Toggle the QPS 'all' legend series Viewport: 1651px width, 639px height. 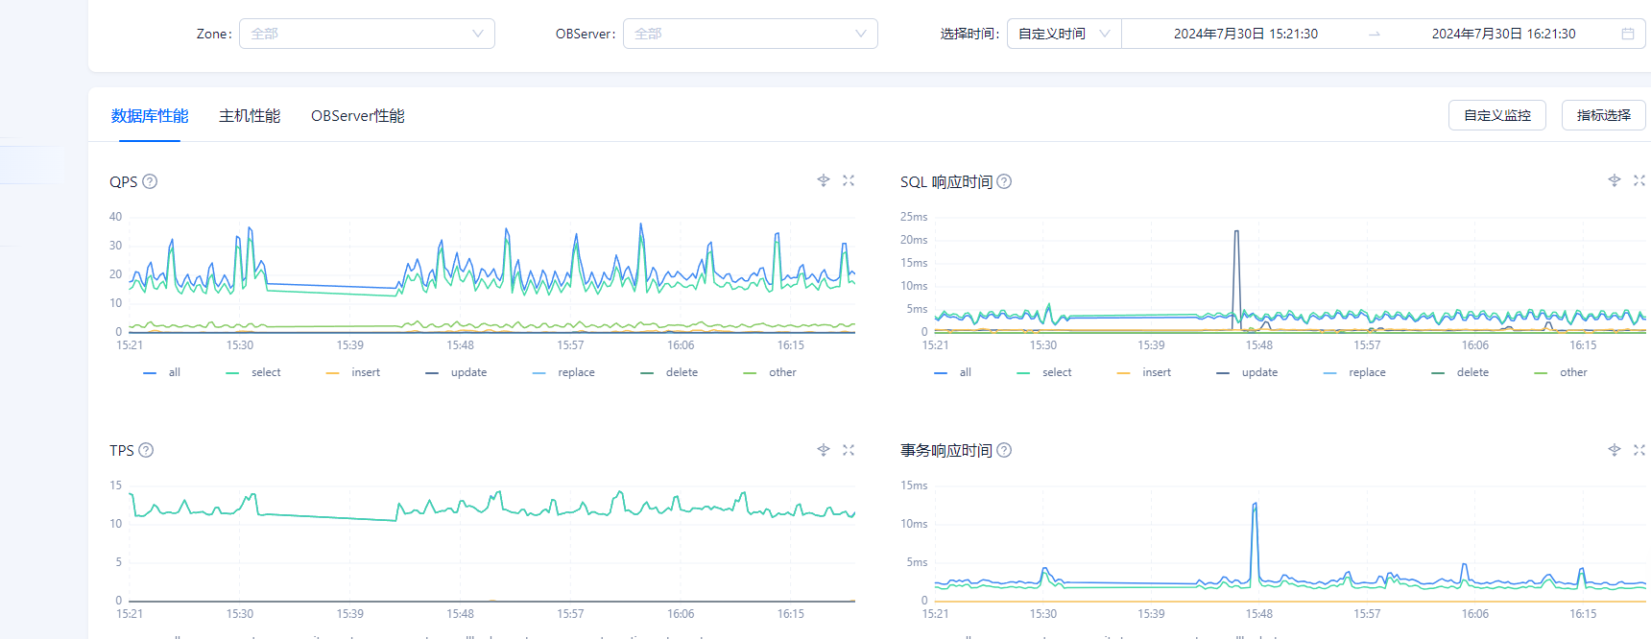(161, 372)
